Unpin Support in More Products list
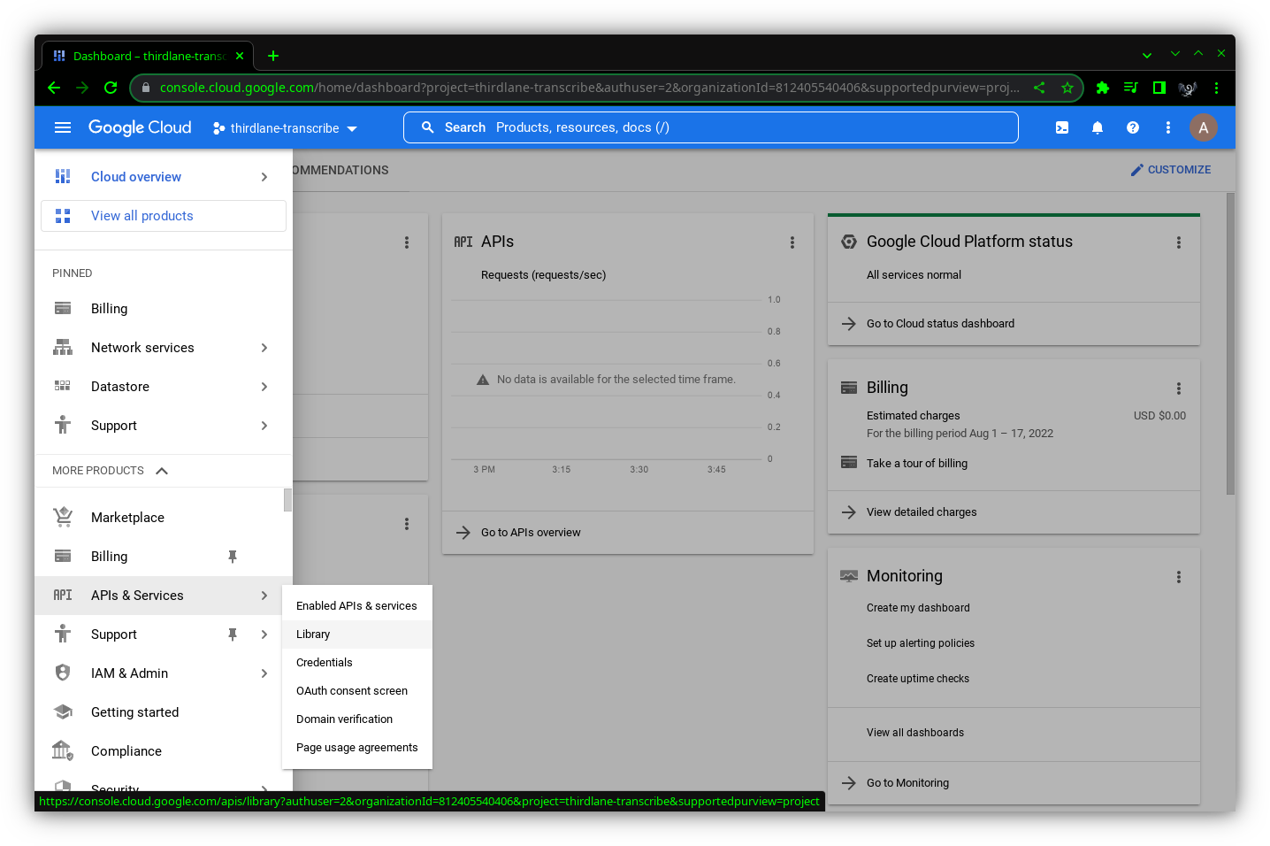This screenshot has height=846, width=1270. pos(233,634)
